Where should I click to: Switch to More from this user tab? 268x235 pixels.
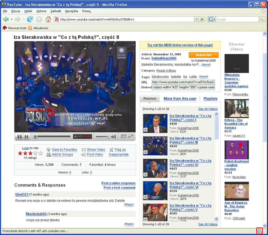point(180,99)
